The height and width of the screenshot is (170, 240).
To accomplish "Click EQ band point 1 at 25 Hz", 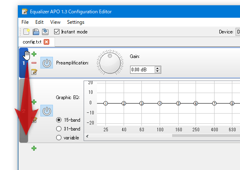I will (105, 103).
